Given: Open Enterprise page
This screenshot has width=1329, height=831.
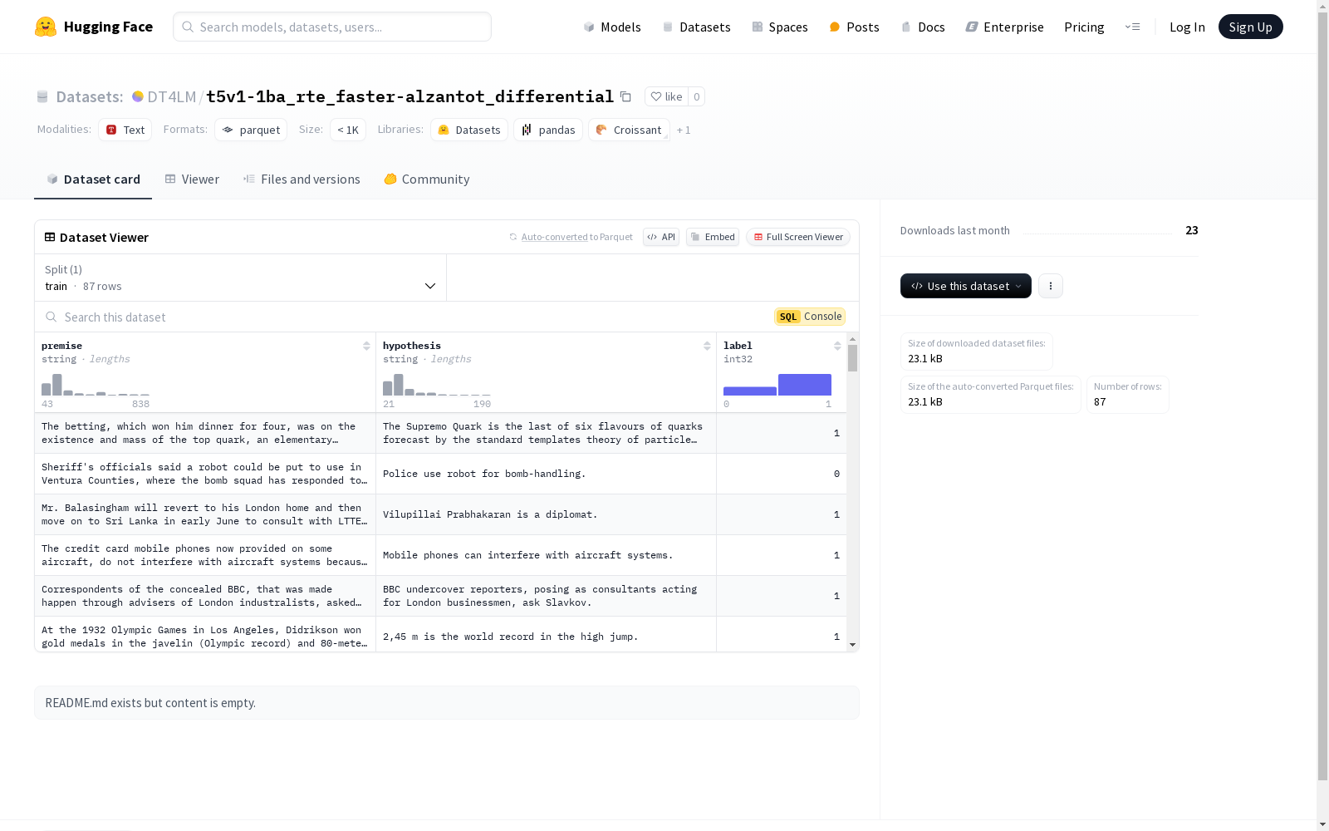Looking at the screenshot, I should pyautogui.click(x=1004, y=27).
